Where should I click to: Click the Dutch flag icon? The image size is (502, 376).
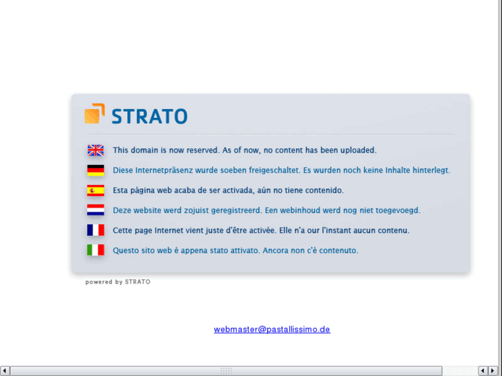click(96, 210)
